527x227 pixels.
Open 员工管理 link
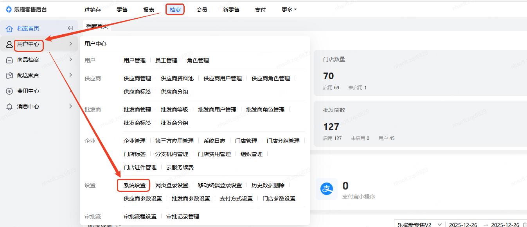coord(166,60)
